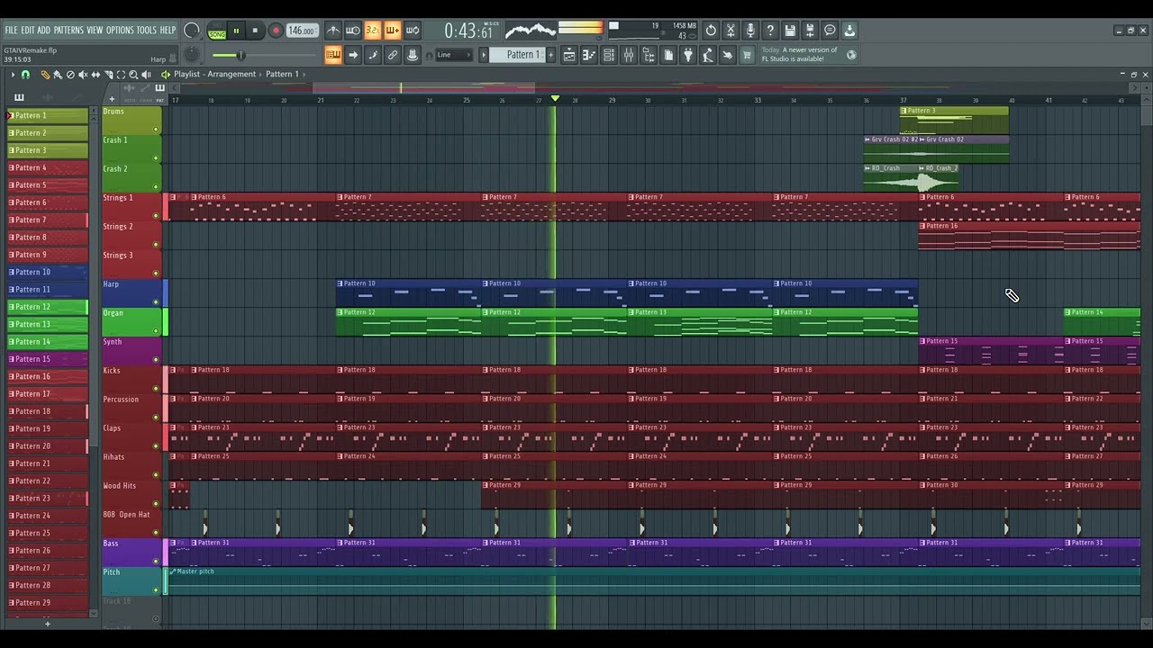Open the Playlist view icon

coord(569,55)
